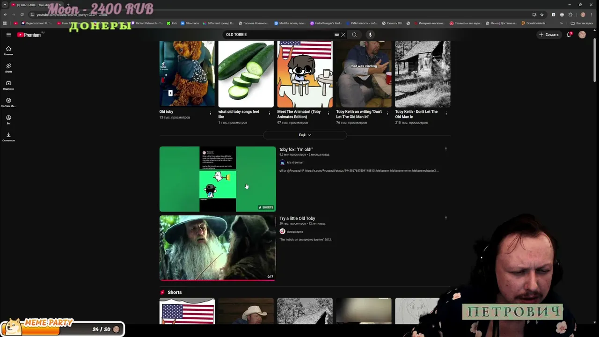This screenshot has height=337, width=599.
Task: Open the old cabin black-and-white short thumbnail
Action: [x=423, y=74]
